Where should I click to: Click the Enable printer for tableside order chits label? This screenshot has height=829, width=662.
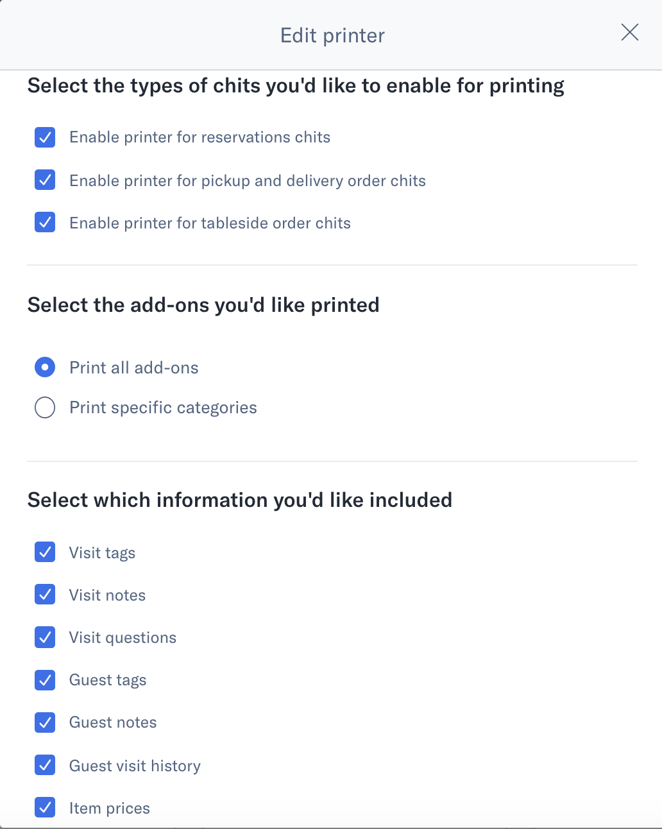point(210,223)
